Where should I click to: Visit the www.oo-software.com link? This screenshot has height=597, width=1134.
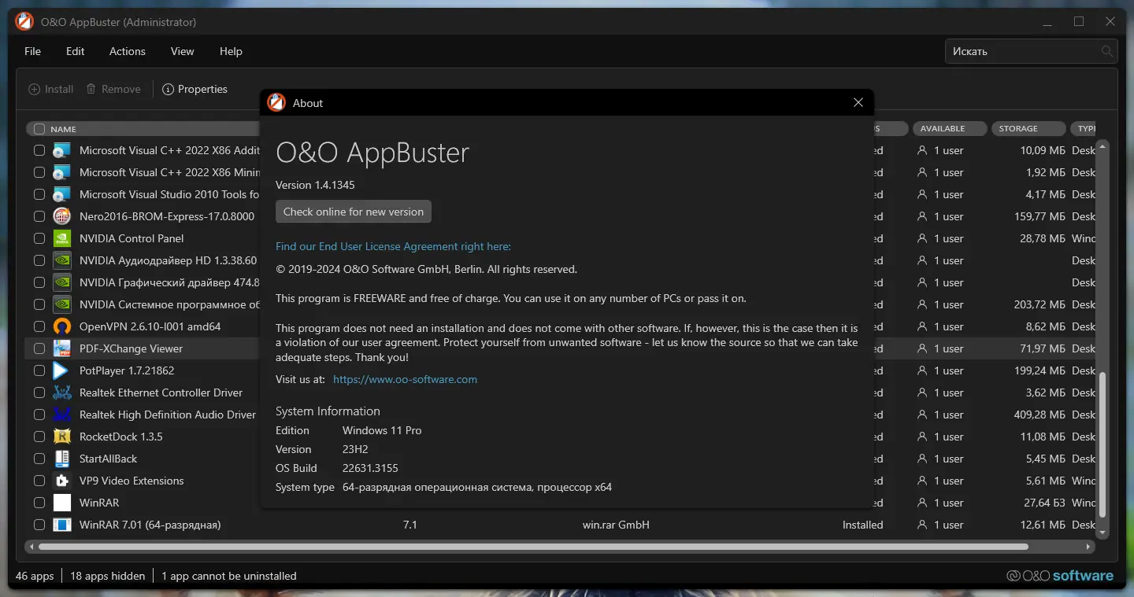(x=405, y=379)
